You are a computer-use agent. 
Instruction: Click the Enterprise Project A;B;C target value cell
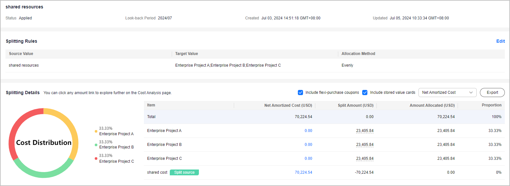228,65
